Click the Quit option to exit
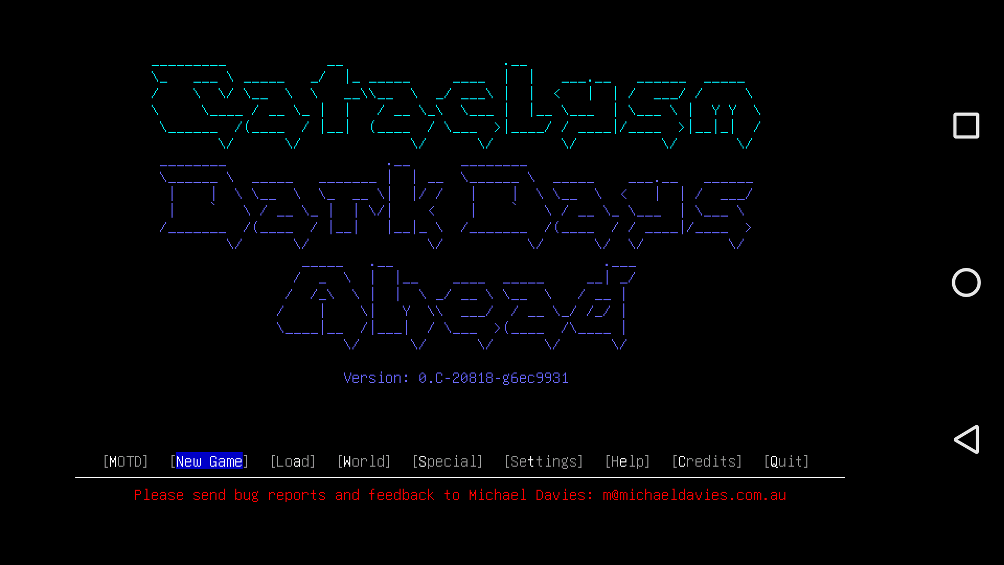The image size is (1004, 565). pyautogui.click(x=786, y=461)
